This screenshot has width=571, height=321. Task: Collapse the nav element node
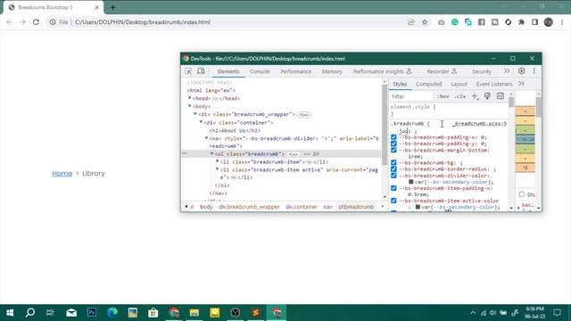click(x=206, y=138)
